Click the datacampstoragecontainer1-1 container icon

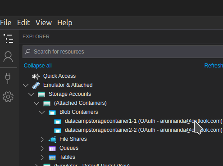tap(58, 121)
